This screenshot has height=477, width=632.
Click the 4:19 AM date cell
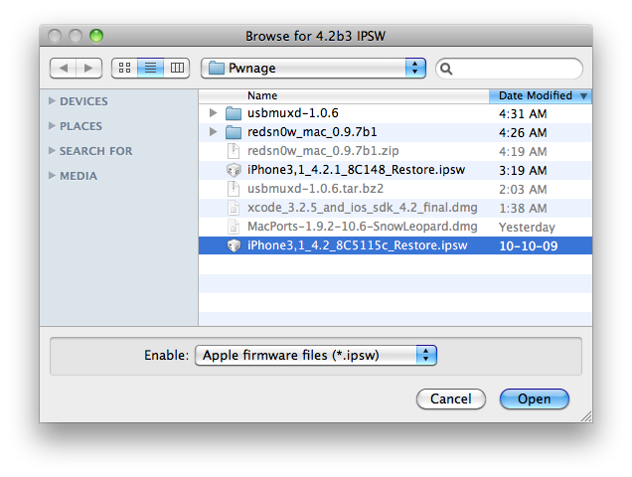point(523,152)
